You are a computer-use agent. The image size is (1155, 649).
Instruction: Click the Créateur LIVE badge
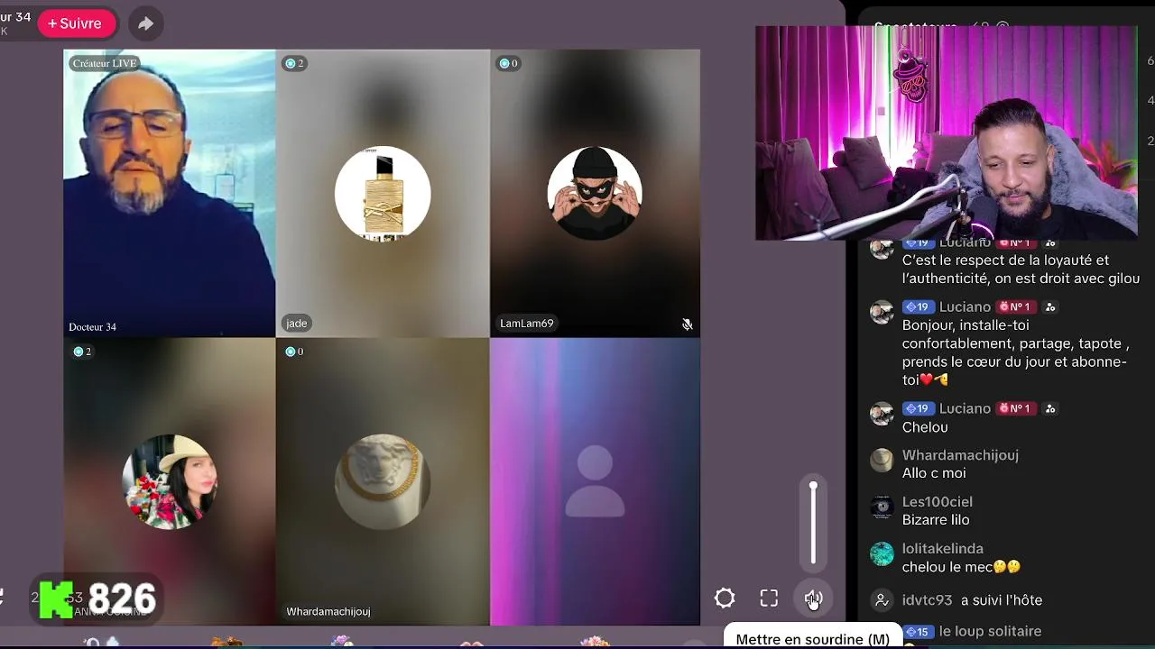point(105,63)
